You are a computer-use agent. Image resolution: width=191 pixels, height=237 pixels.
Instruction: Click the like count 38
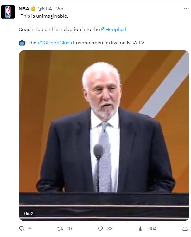point(110,229)
